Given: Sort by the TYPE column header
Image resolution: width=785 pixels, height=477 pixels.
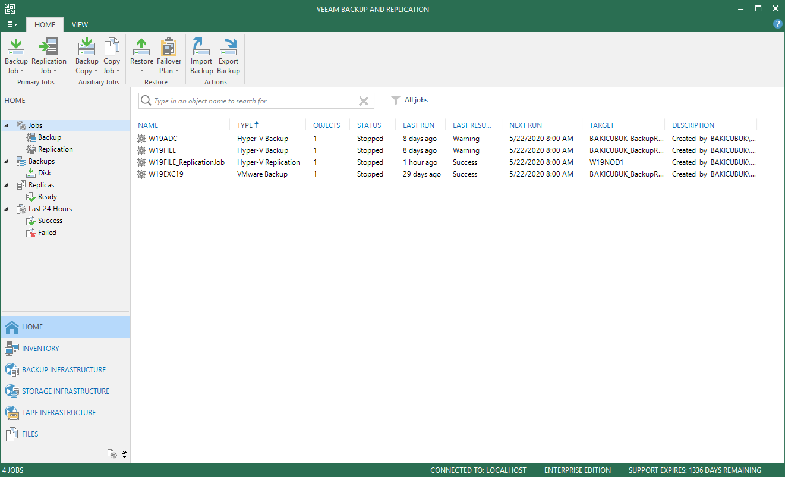Looking at the screenshot, I should [x=248, y=125].
